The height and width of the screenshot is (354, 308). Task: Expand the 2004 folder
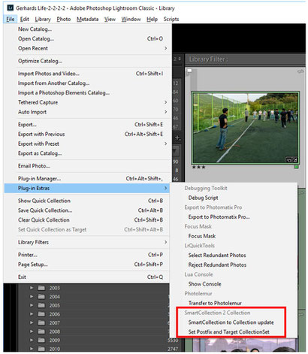(x=32, y=297)
